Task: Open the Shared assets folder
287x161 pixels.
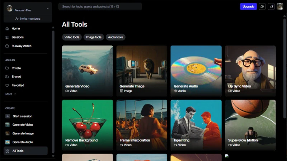Action: 16,77
